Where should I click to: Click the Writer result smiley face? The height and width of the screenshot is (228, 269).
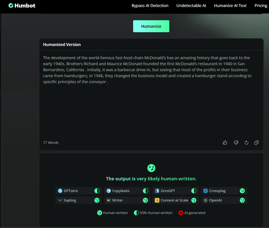click(145, 200)
